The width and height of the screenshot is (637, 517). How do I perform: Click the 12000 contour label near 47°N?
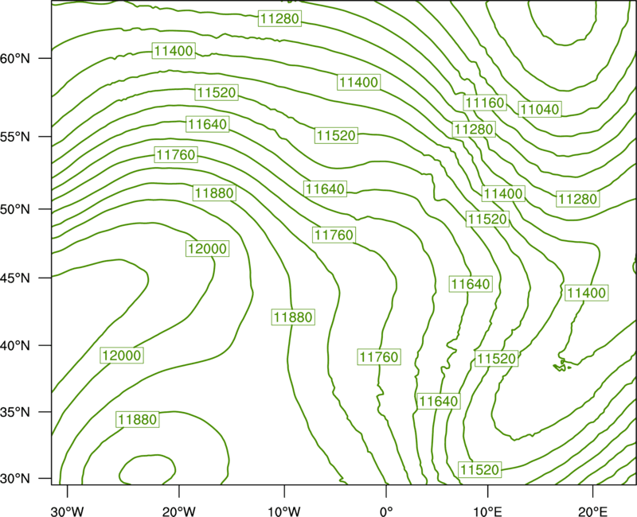207,248
